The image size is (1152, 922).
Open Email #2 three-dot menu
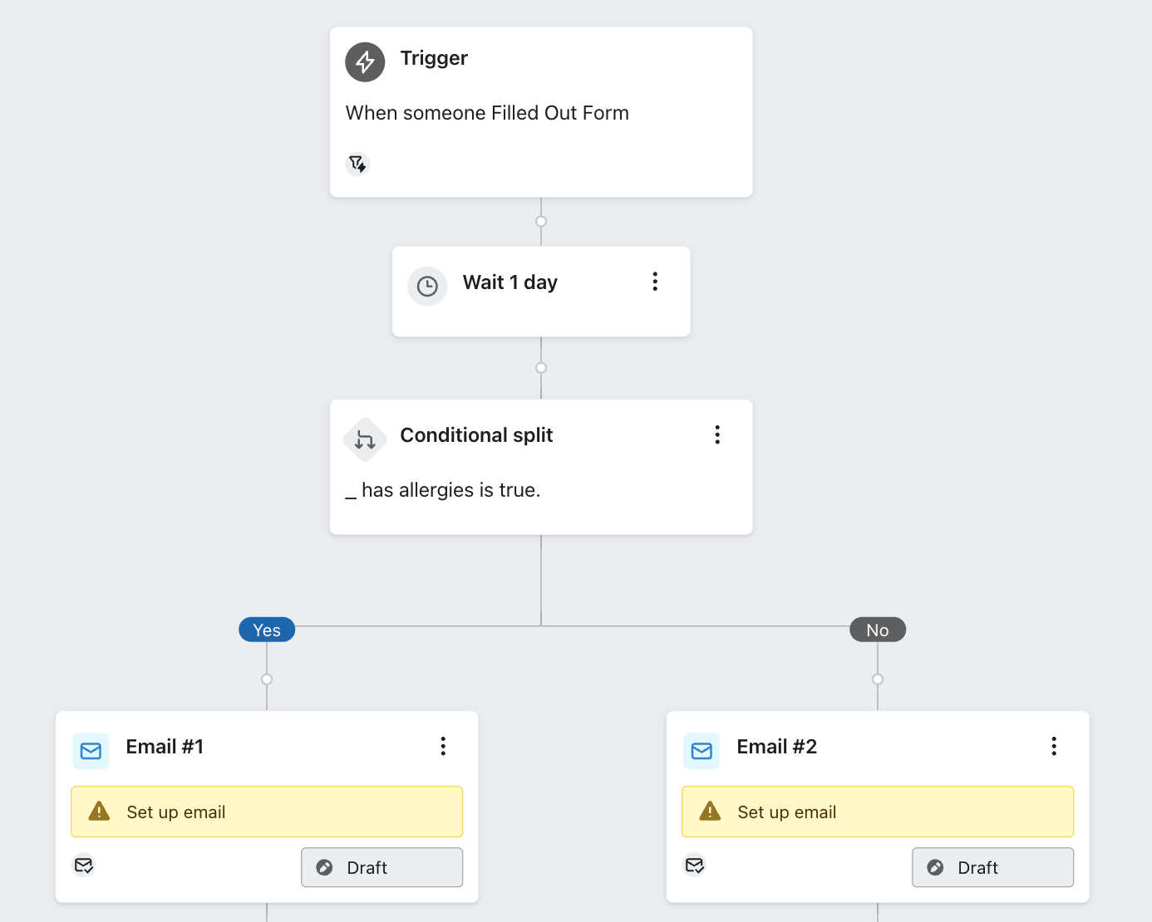point(1054,746)
